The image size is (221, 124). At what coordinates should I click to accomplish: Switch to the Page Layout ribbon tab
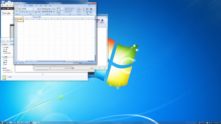[x=31, y=6]
